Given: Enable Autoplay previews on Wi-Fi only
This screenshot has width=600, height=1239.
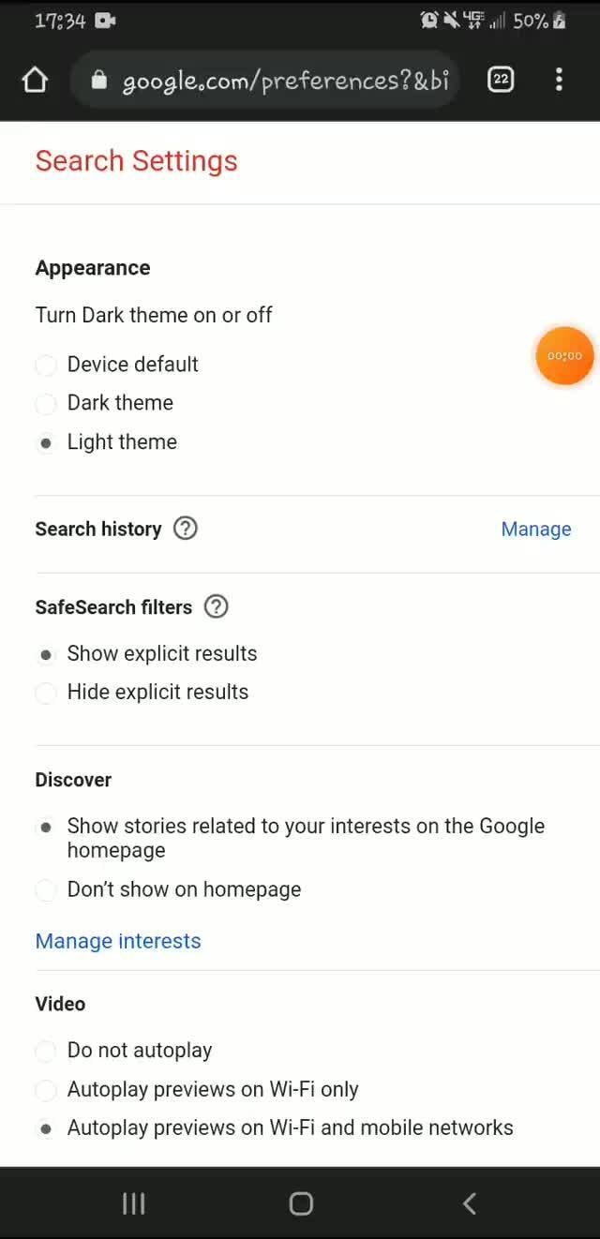Looking at the screenshot, I should [46, 1089].
